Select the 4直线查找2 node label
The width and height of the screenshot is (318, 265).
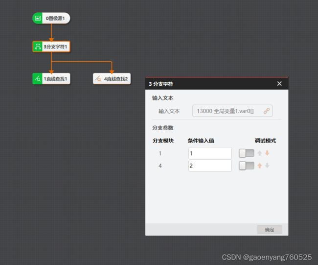(x=116, y=79)
